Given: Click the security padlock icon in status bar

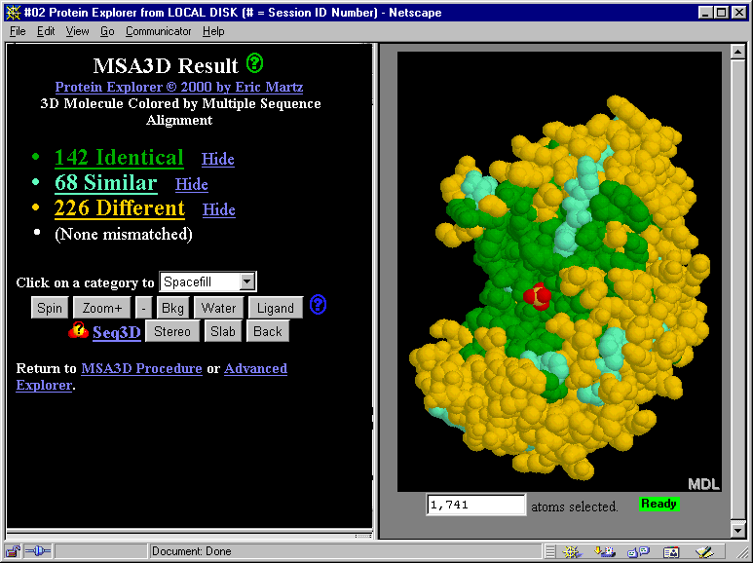Looking at the screenshot, I should tap(14, 551).
